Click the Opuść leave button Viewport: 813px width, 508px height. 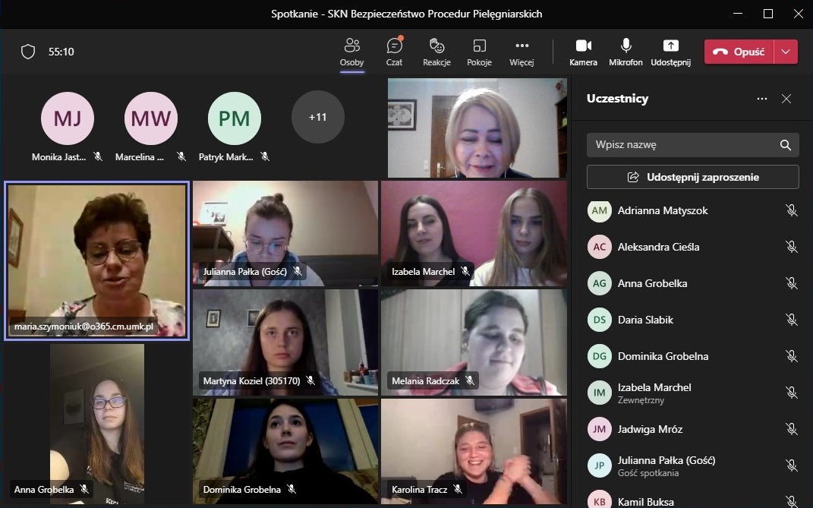point(739,52)
